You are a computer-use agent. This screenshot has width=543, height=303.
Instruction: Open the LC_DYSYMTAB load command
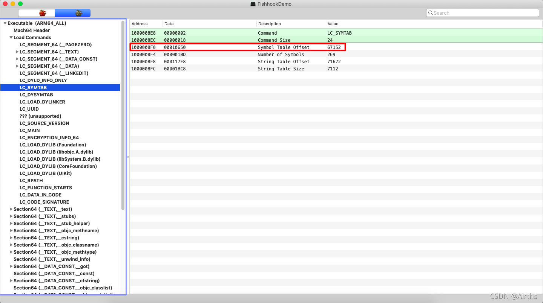point(36,95)
